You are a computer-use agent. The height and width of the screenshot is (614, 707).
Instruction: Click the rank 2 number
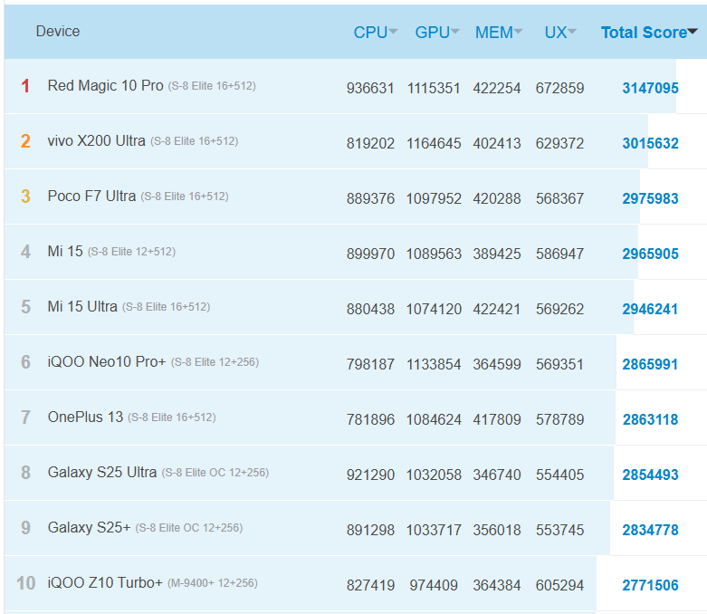pos(25,141)
